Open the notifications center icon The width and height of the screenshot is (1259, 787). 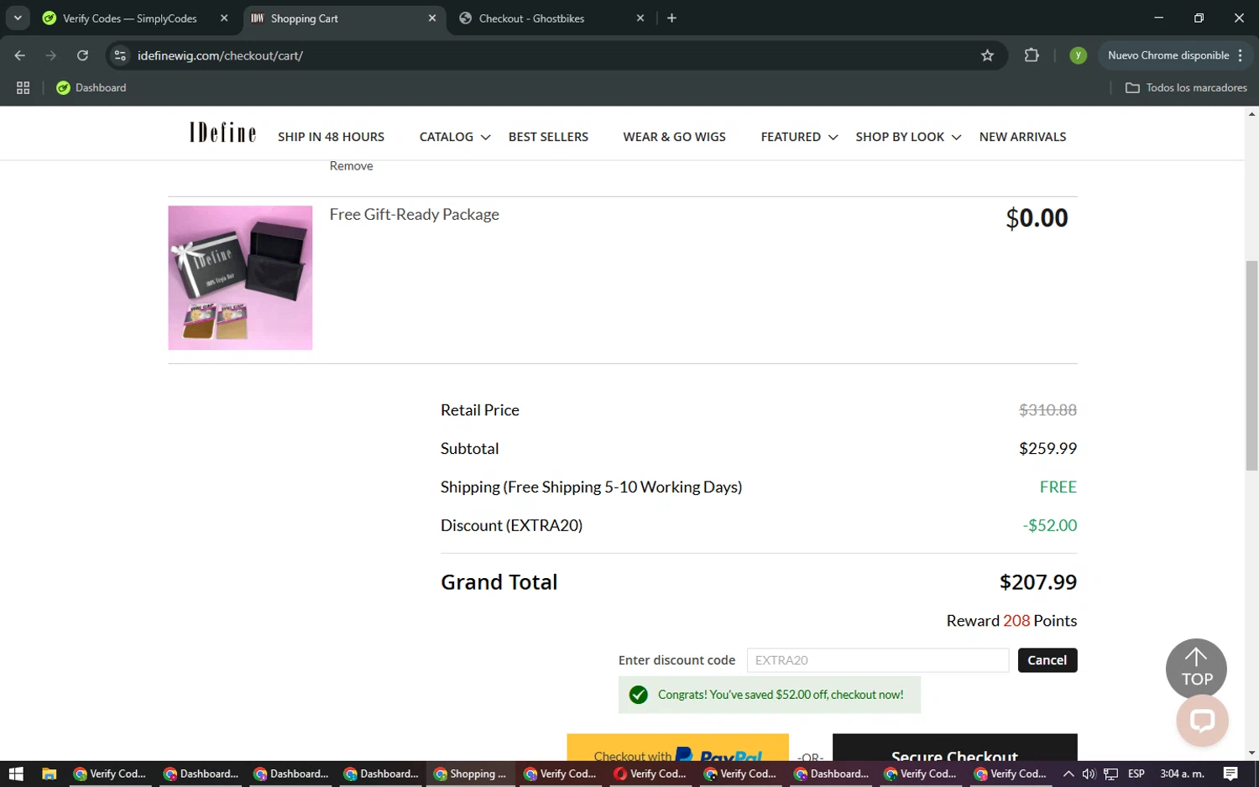(1230, 774)
